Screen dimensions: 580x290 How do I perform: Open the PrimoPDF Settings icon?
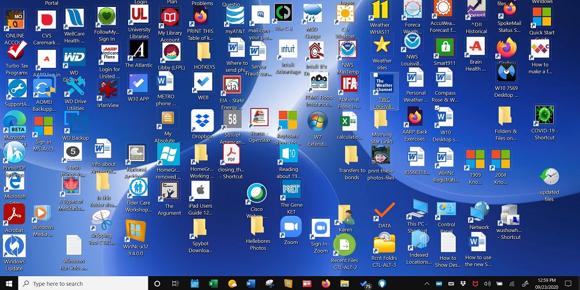[14, 153]
